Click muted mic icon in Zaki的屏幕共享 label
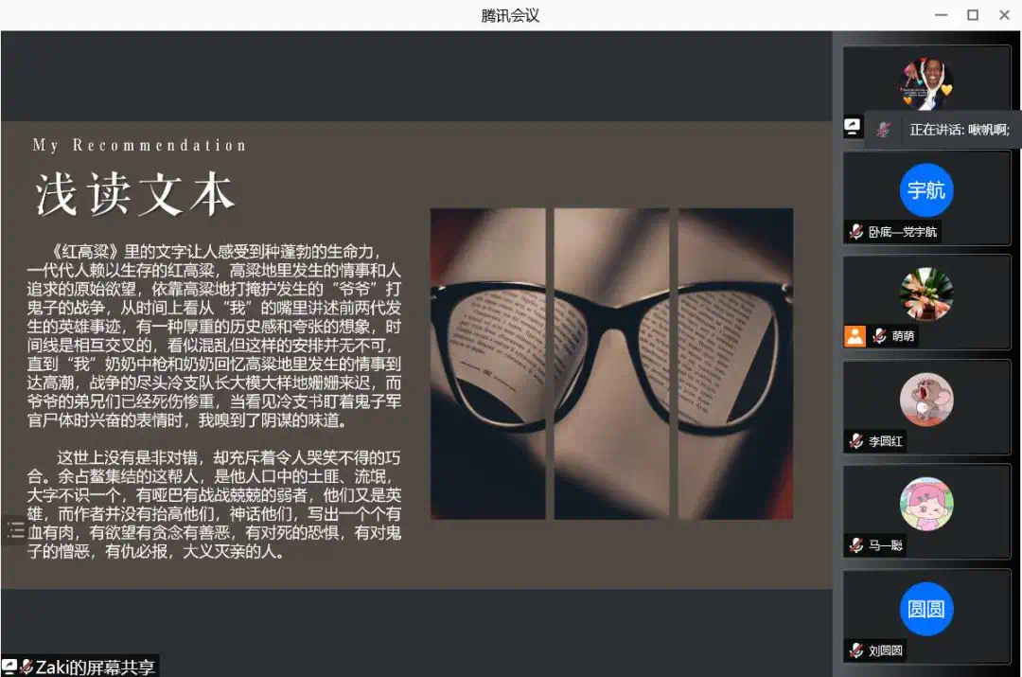Viewport: 1022px width, 677px height. pyautogui.click(x=26, y=667)
